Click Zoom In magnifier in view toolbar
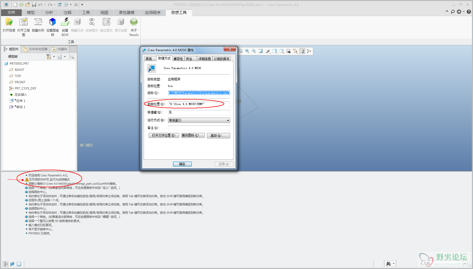473x269 pixels. (247, 51)
